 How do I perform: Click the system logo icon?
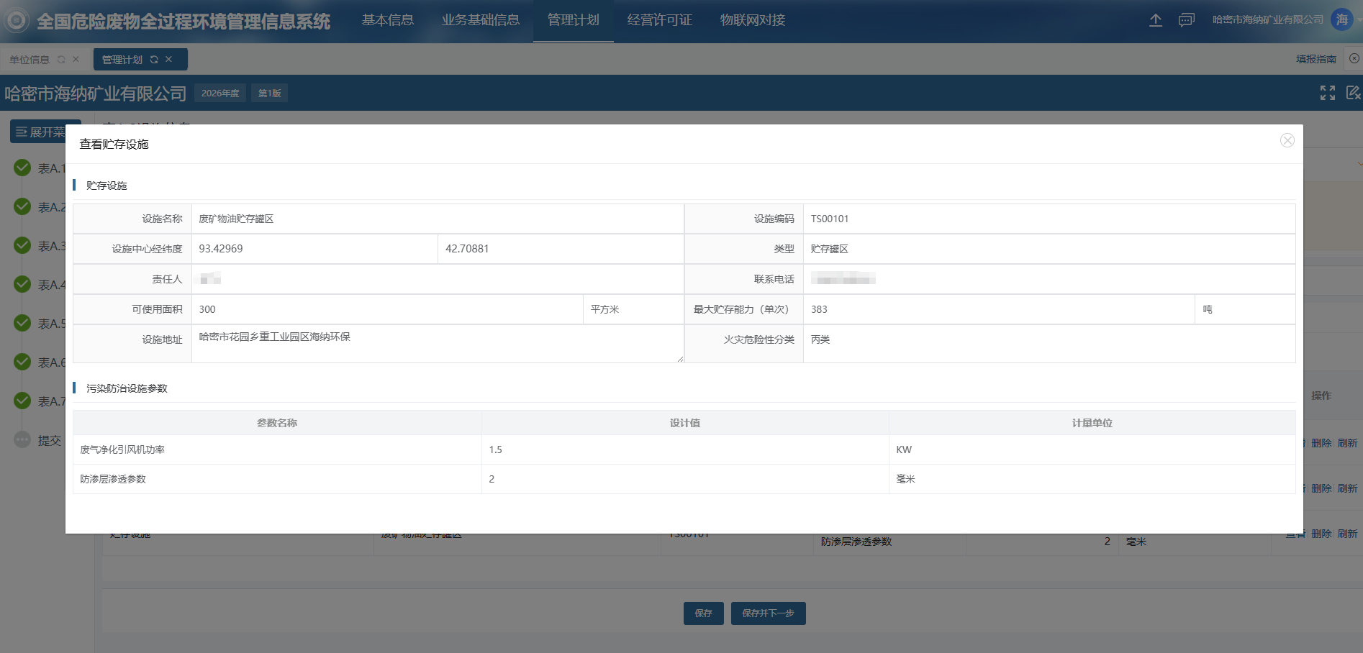pos(17,20)
